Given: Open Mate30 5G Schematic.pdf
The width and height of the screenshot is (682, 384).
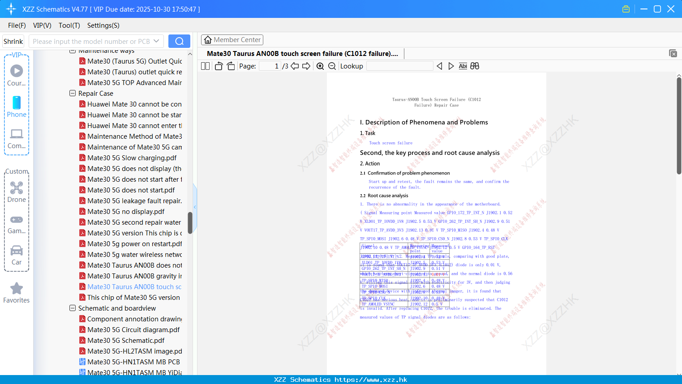Looking at the screenshot, I should (x=122, y=340).
